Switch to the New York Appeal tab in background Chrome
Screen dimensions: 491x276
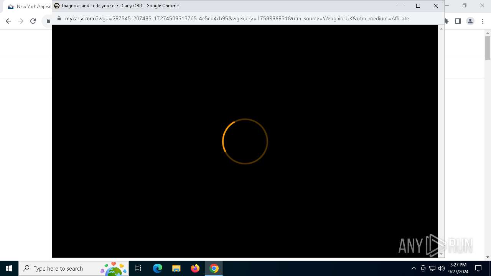coord(29,7)
